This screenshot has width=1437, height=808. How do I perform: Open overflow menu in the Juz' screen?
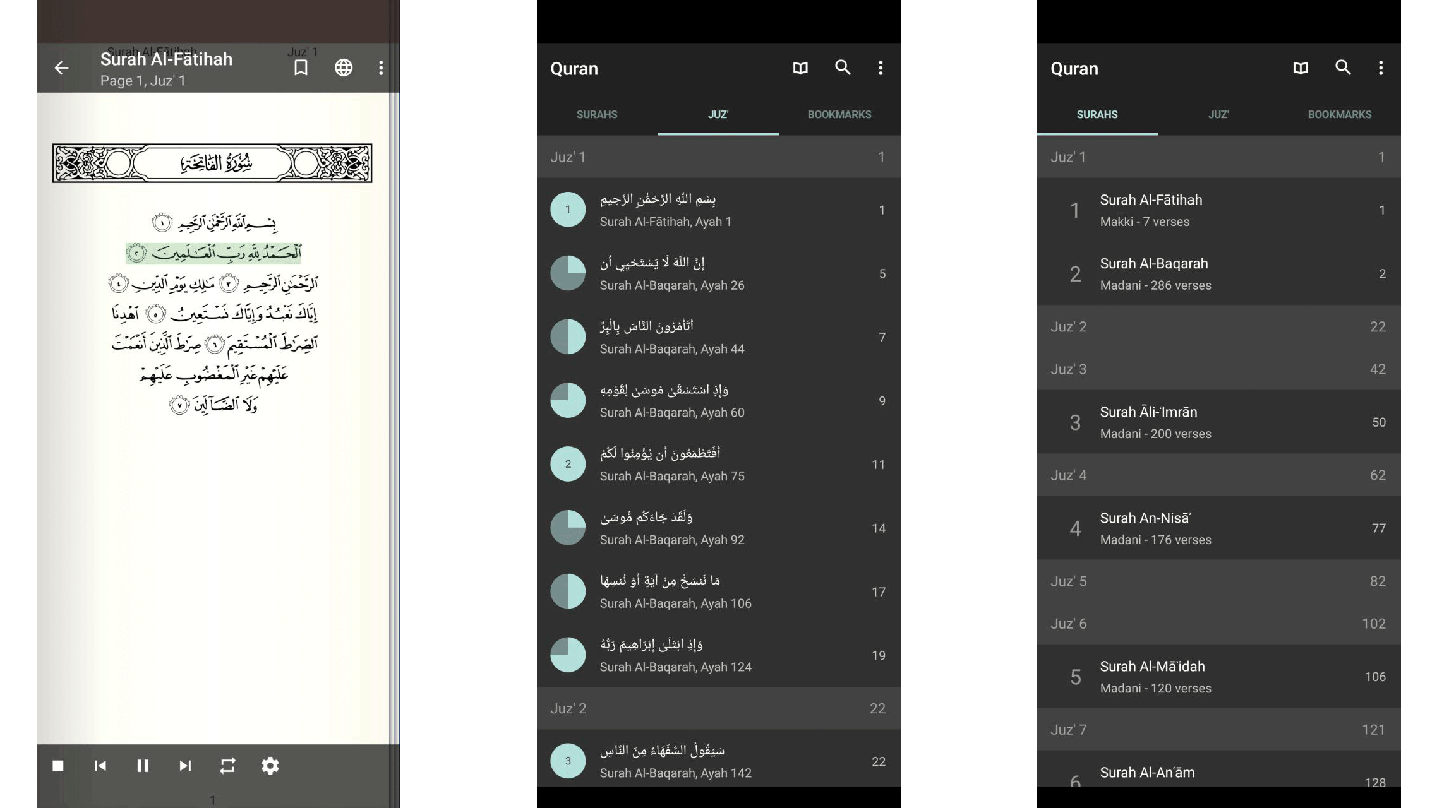pos(881,68)
